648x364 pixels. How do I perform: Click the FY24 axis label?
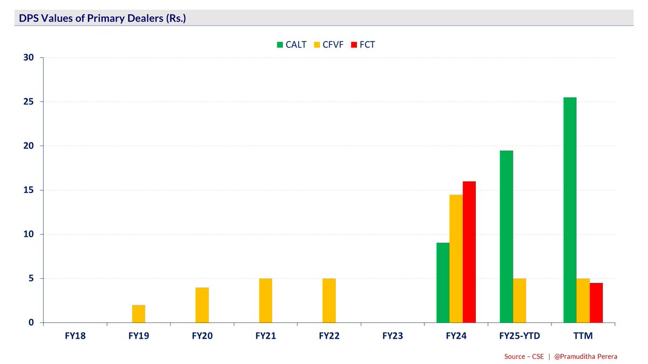click(x=456, y=336)
